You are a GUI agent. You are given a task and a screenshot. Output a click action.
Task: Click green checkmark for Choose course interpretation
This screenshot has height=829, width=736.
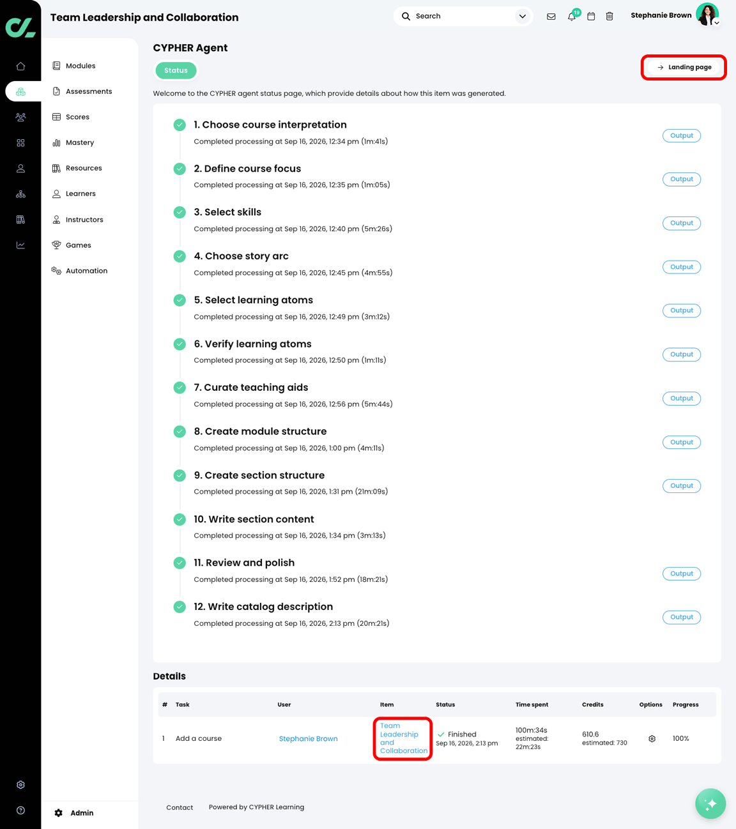tap(180, 125)
